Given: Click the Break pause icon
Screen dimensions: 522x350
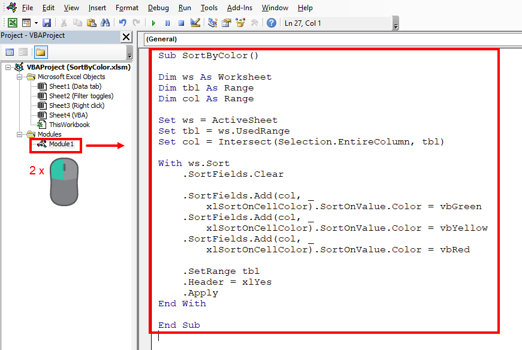Looking at the screenshot, I should (x=167, y=23).
